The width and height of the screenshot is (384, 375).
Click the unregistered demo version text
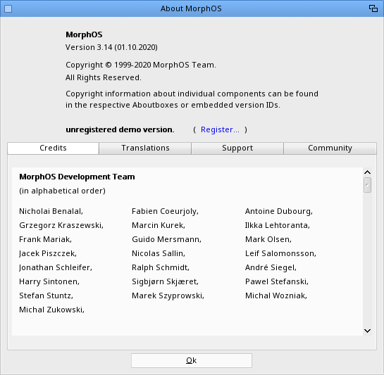[120, 129]
